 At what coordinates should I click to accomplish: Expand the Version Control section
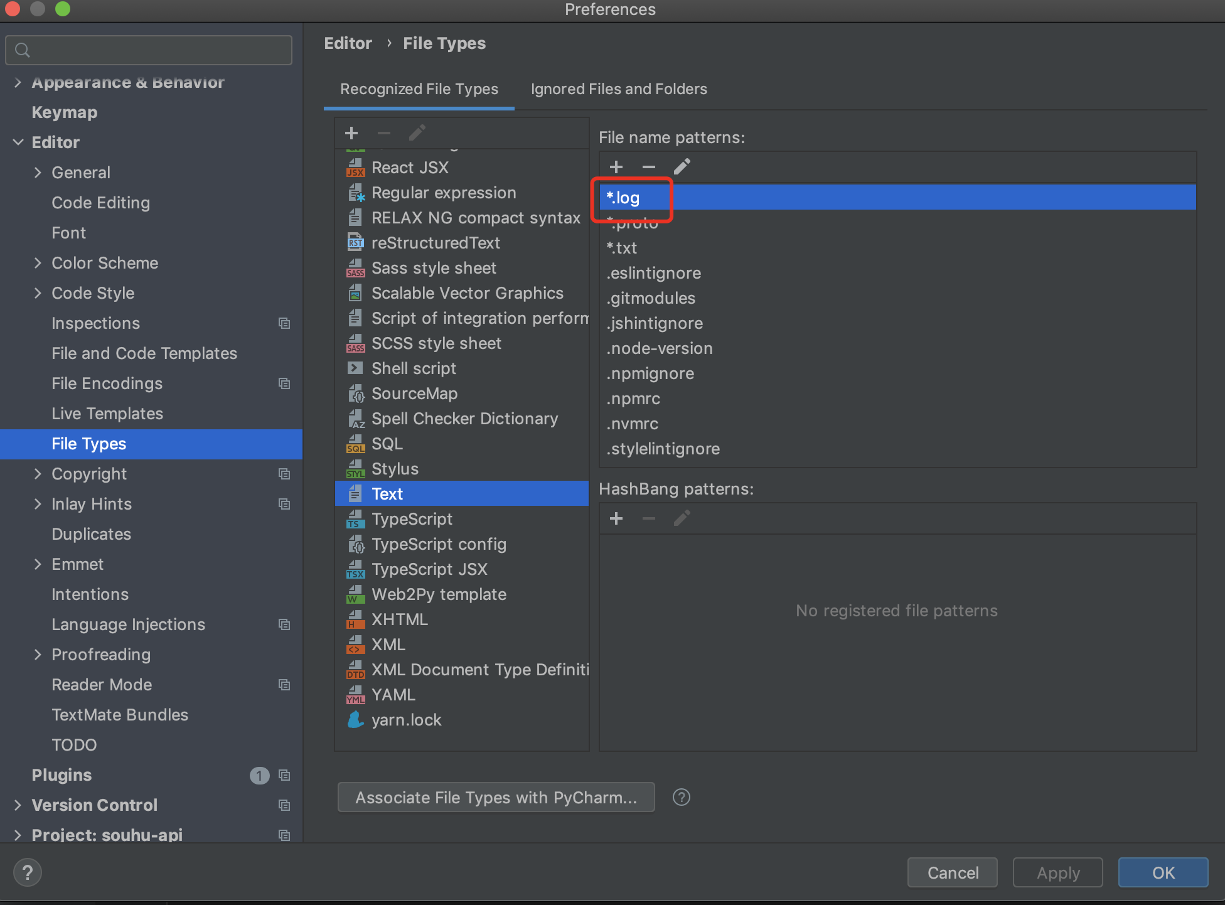(18, 805)
